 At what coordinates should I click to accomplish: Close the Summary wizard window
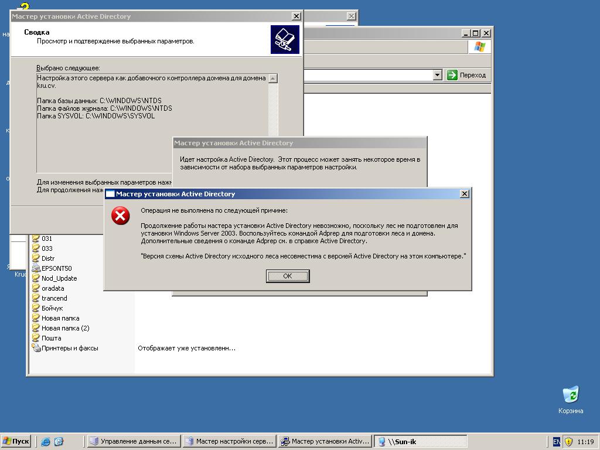(x=296, y=16)
